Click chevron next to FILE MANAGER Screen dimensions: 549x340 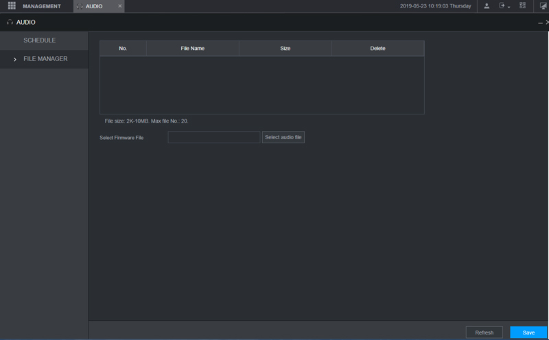tap(15, 60)
